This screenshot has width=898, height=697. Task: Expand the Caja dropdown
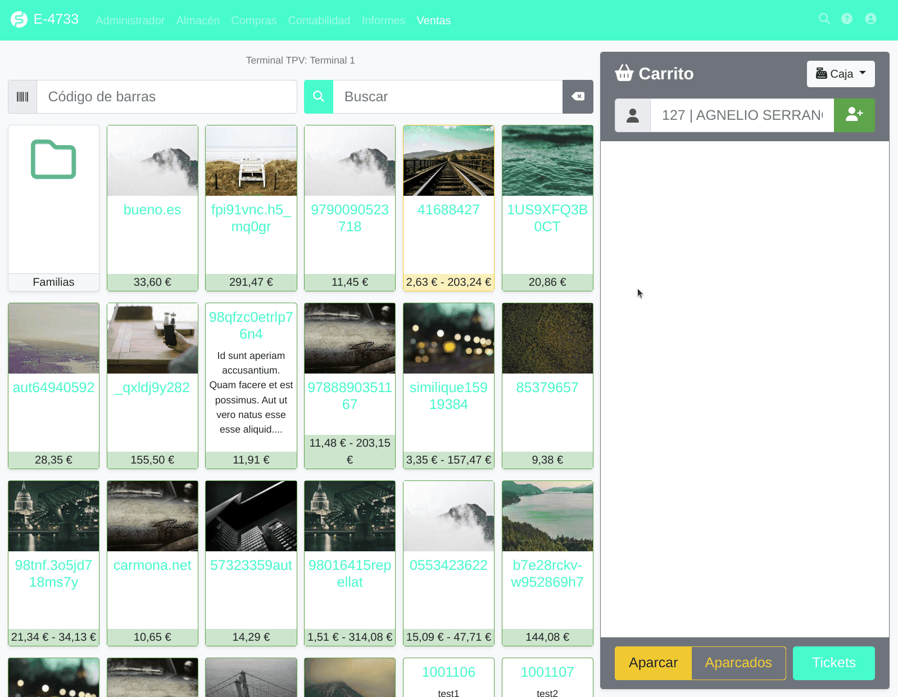(841, 74)
